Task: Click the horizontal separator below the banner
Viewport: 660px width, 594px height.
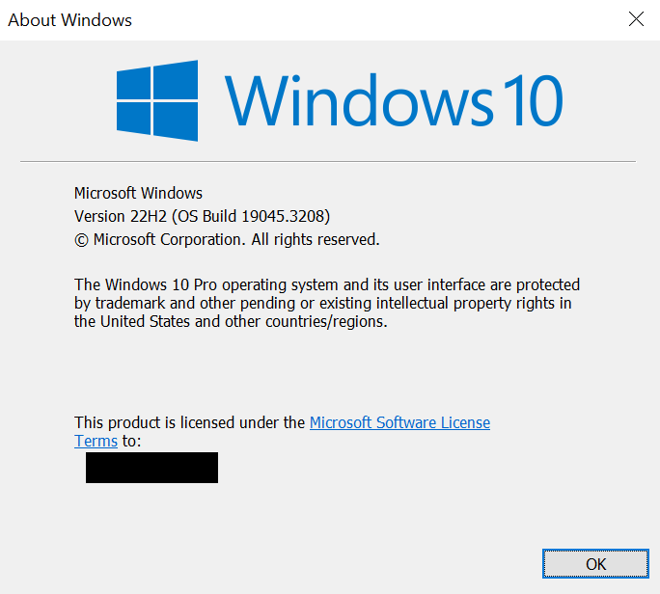Action: [x=328, y=161]
